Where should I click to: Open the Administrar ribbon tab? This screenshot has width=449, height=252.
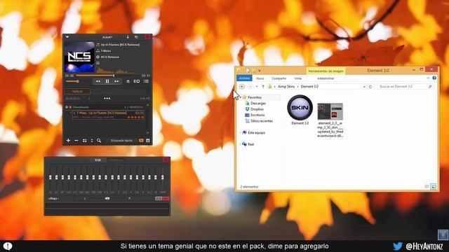pyautogui.click(x=326, y=78)
